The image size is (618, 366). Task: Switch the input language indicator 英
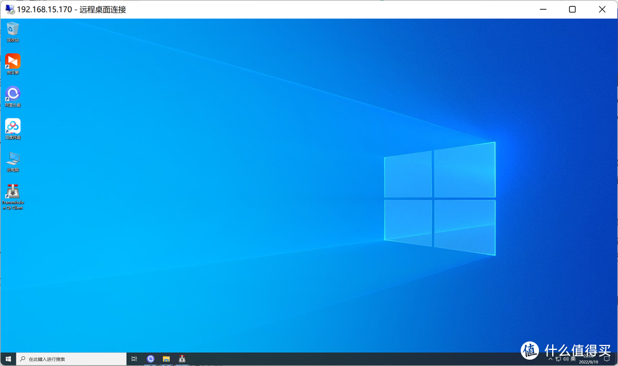(573, 359)
